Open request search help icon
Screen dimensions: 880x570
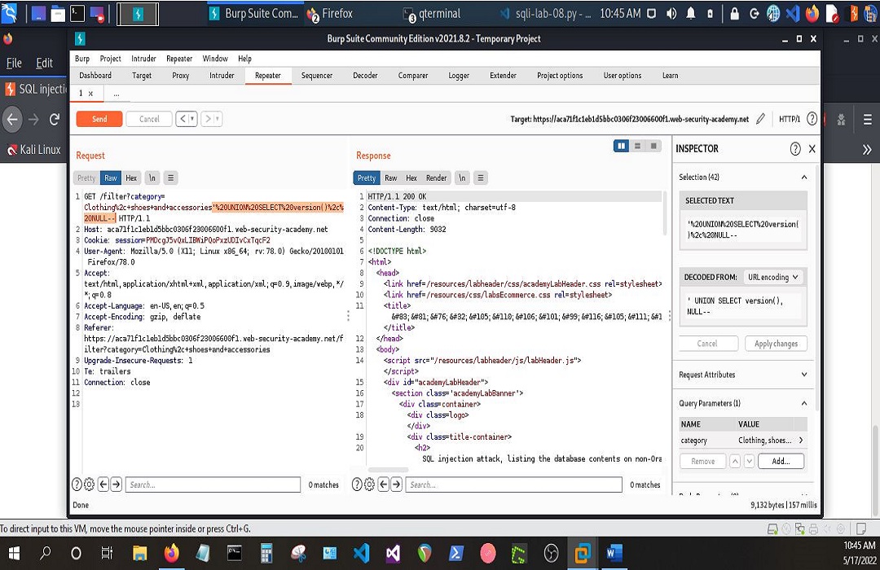click(x=77, y=484)
